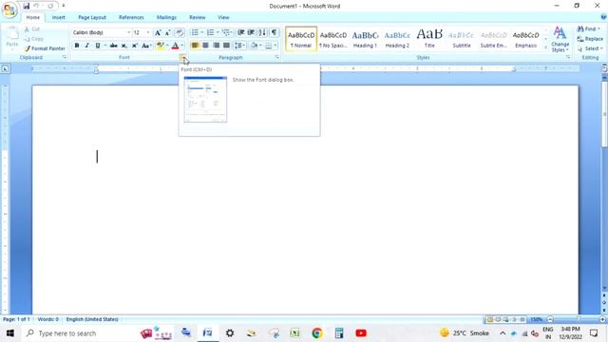Open Calculator from the taskbar
608x342 pixels.
coord(339,333)
